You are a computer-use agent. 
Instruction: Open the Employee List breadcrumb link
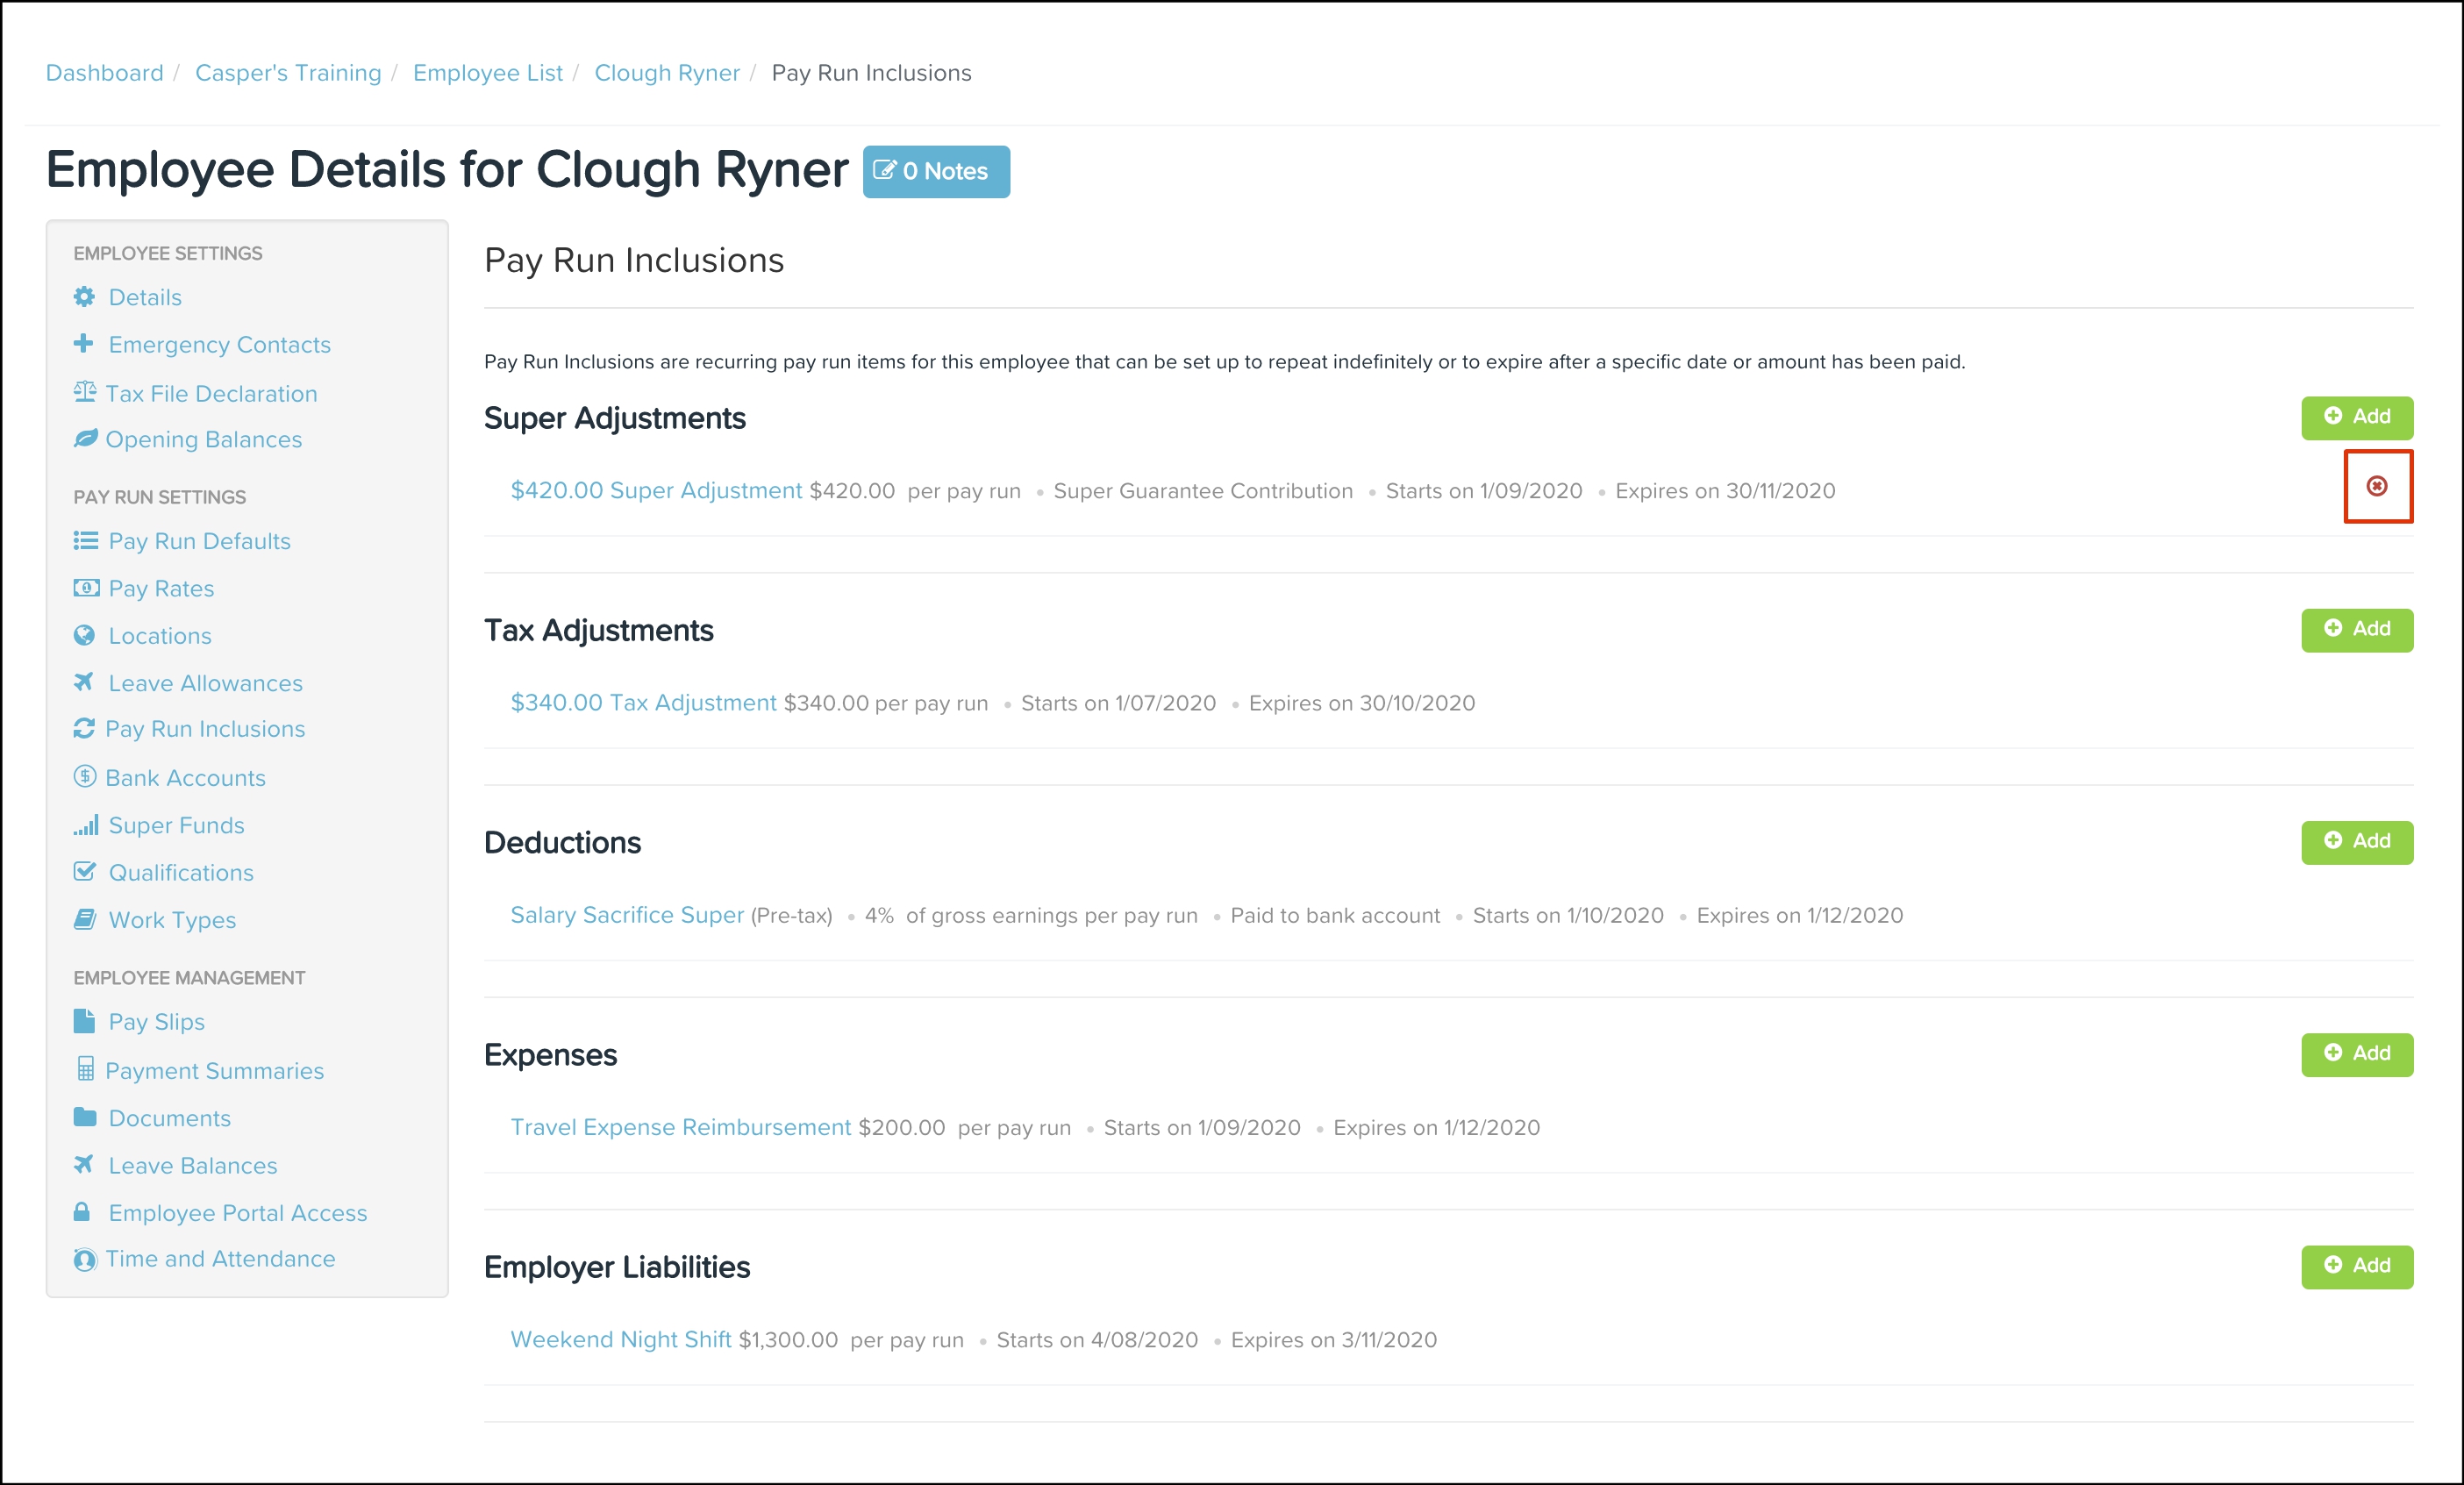click(487, 73)
